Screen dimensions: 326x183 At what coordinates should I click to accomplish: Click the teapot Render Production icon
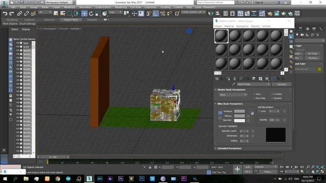click(x=284, y=14)
